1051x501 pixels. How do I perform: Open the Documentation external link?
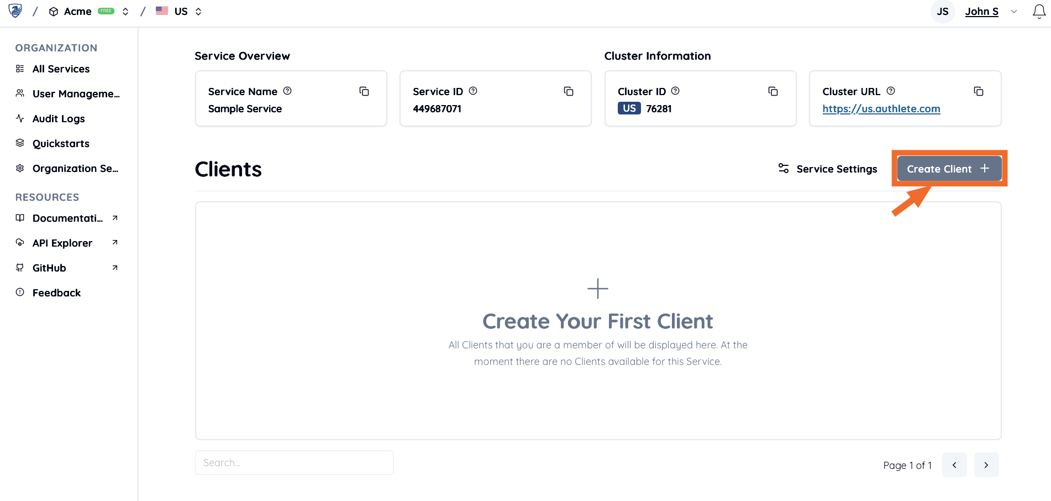pyautogui.click(x=67, y=218)
